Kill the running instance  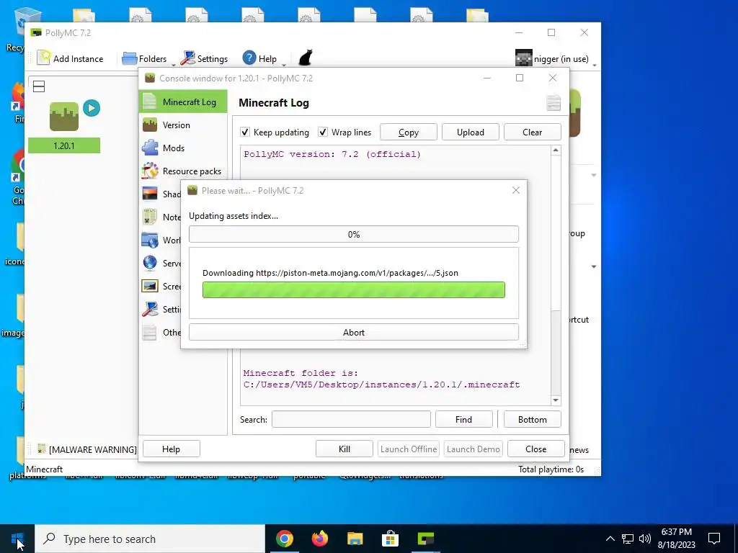[344, 449]
